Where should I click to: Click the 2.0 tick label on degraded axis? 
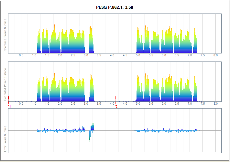pyautogui.click(x=60, y=104)
